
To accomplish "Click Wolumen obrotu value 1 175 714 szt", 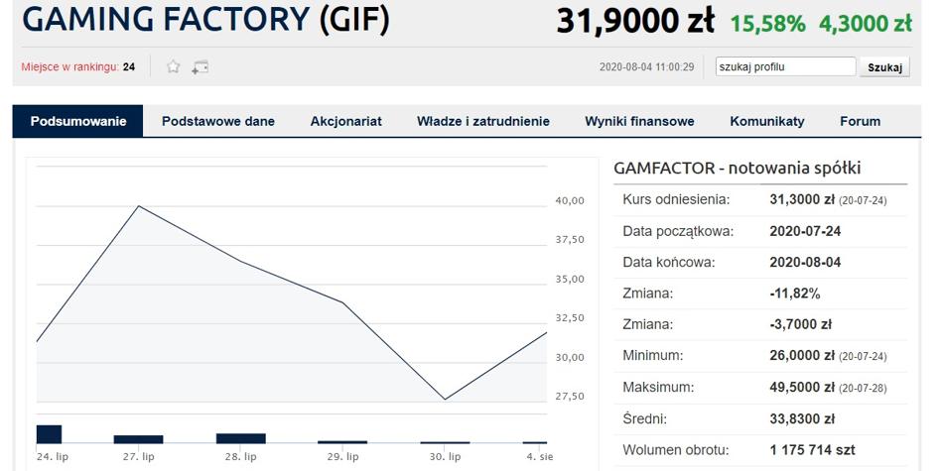I will (812, 450).
